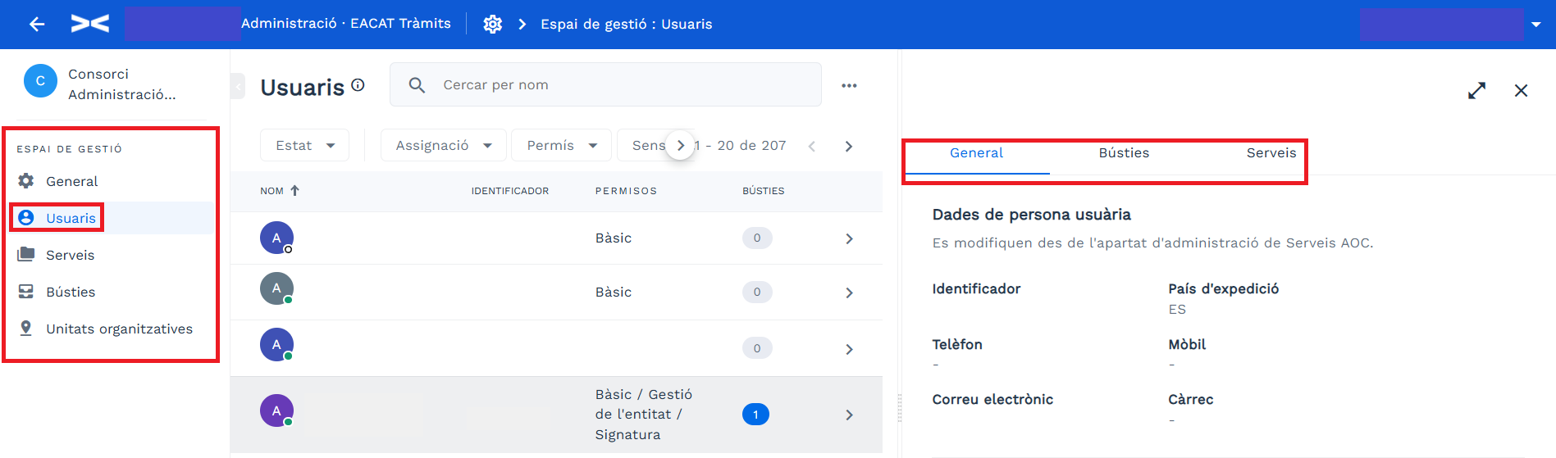Click the 0 bústies badge in the first row

click(757, 238)
